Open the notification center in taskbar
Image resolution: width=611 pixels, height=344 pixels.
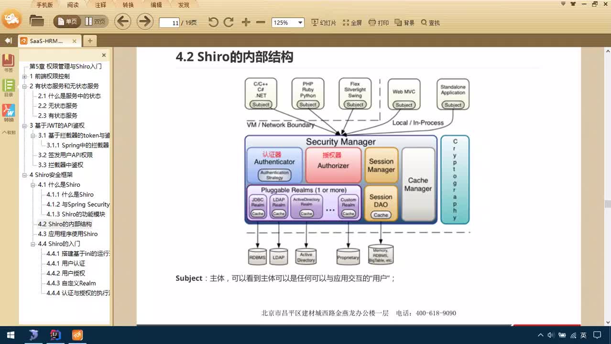[x=597, y=335]
